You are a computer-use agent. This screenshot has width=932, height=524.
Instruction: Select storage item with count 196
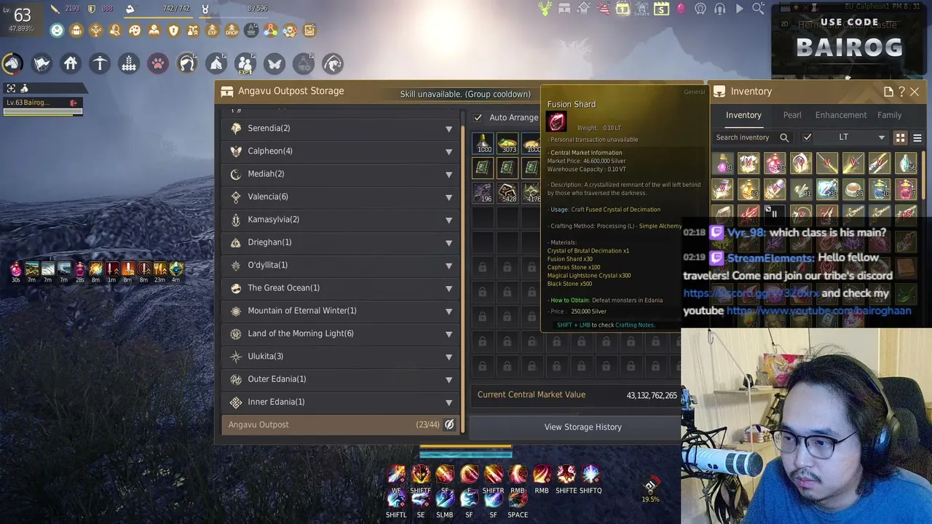click(x=483, y=193)
